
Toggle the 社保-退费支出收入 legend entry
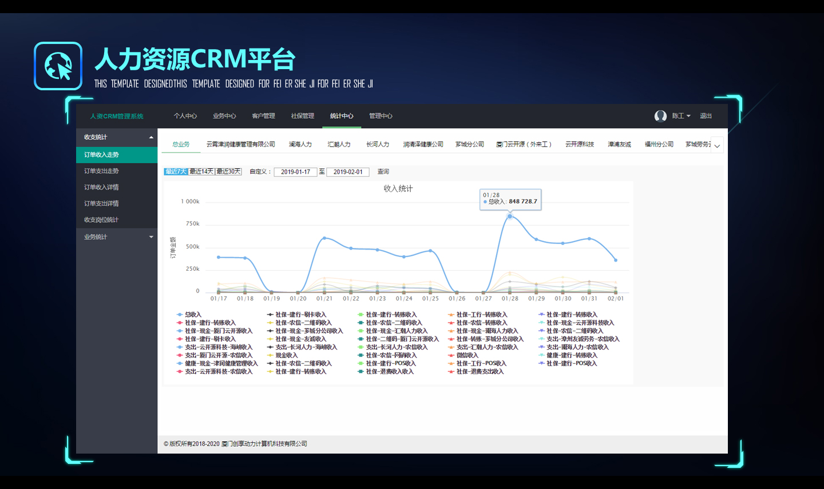(476, 371)
